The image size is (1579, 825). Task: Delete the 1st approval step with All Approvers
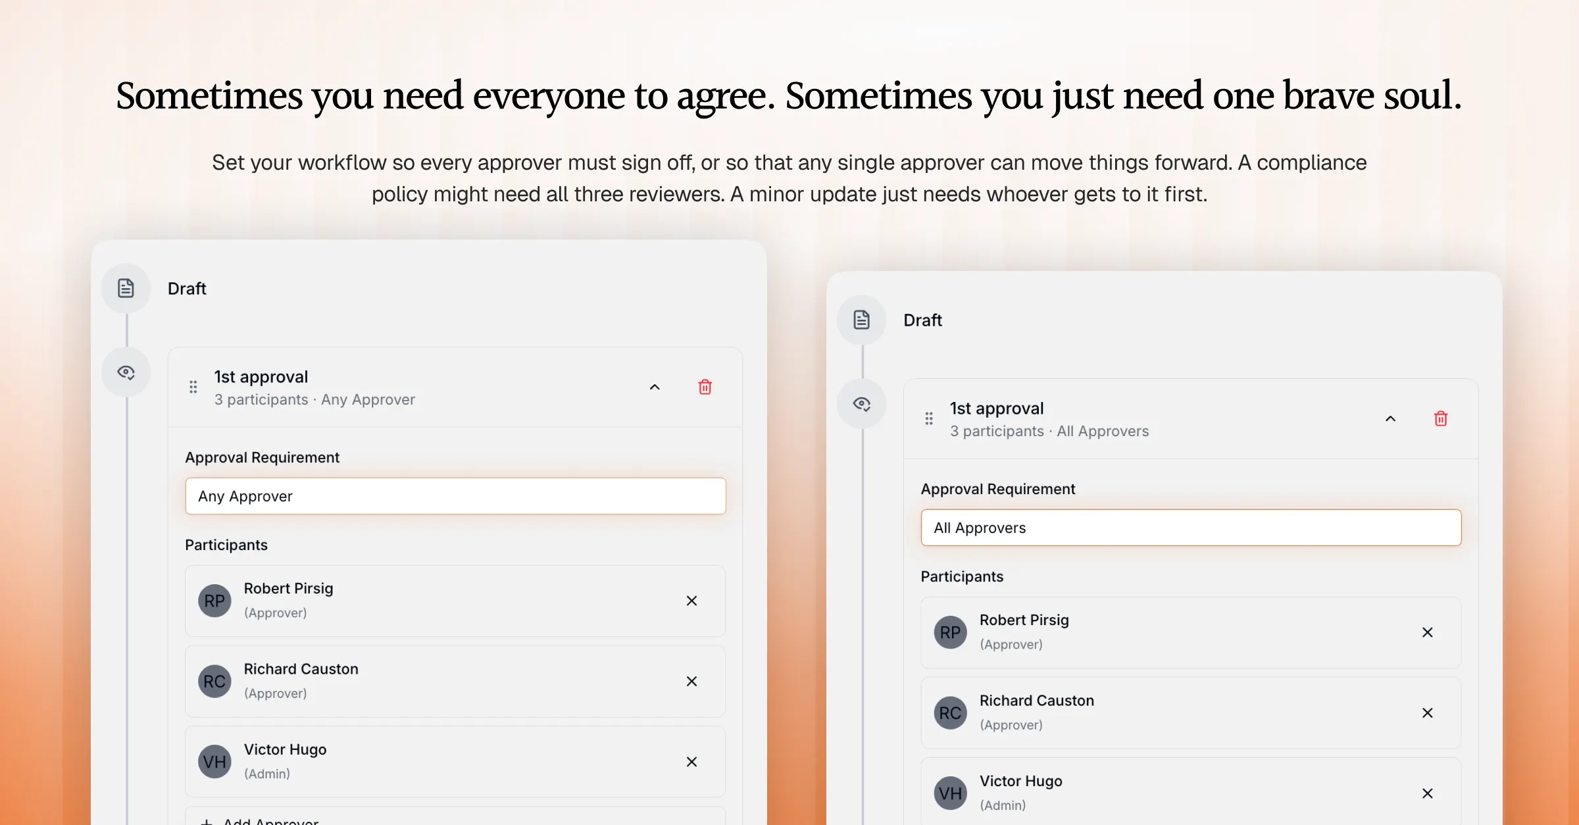point(1440,418)
